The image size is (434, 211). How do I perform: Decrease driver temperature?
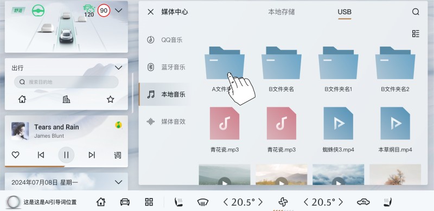(x=226, y=202)
